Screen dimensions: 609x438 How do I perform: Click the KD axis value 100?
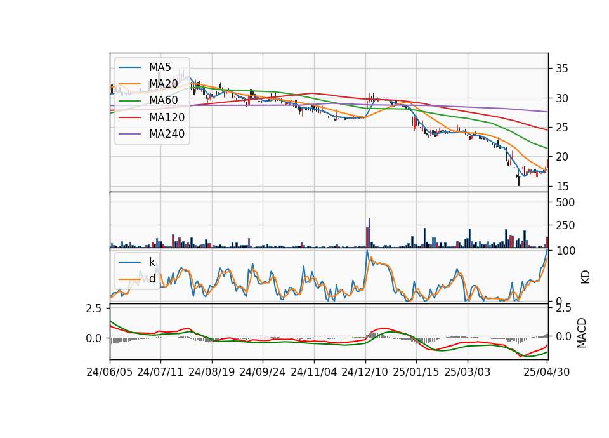pos(565,251)
